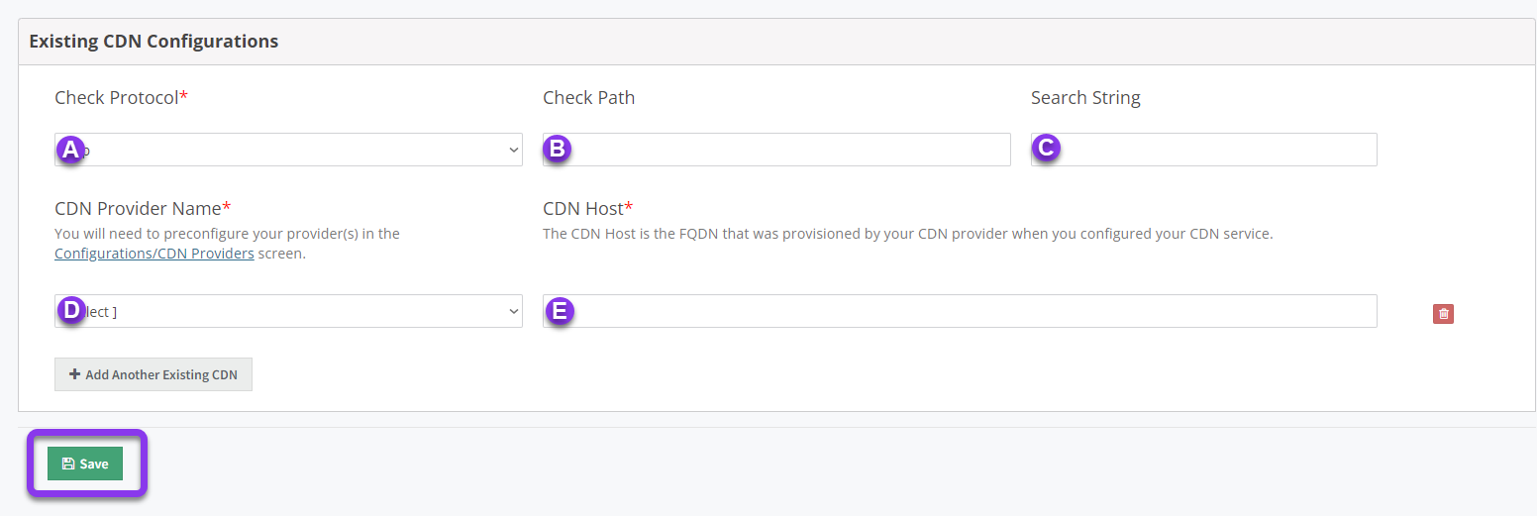Open the Configurations/CDN Providers link

tap(154, 254)
